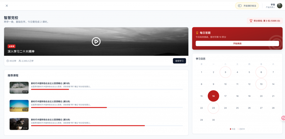Open the 新时代中国特色社会主义思想概论 (第3讲) title
This screenshot has width=285, height=139.
50,119
